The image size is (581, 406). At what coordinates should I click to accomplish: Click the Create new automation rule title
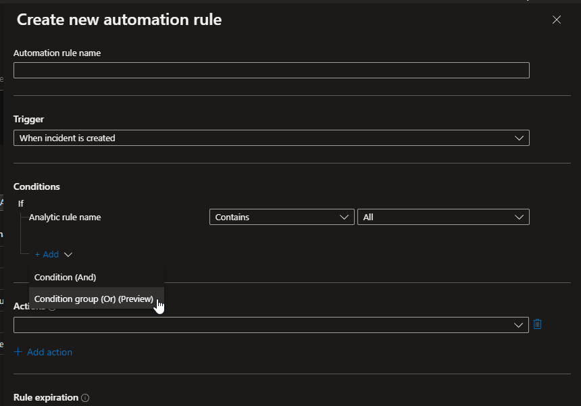(119, 20)
